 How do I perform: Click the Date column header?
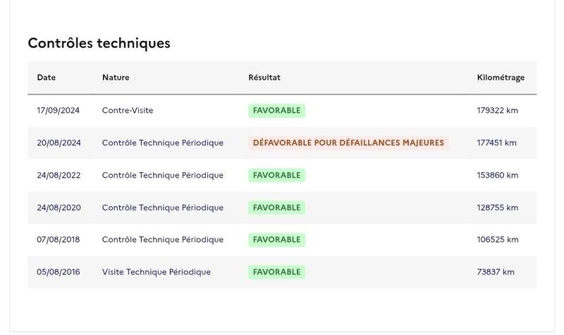[46, 78]
